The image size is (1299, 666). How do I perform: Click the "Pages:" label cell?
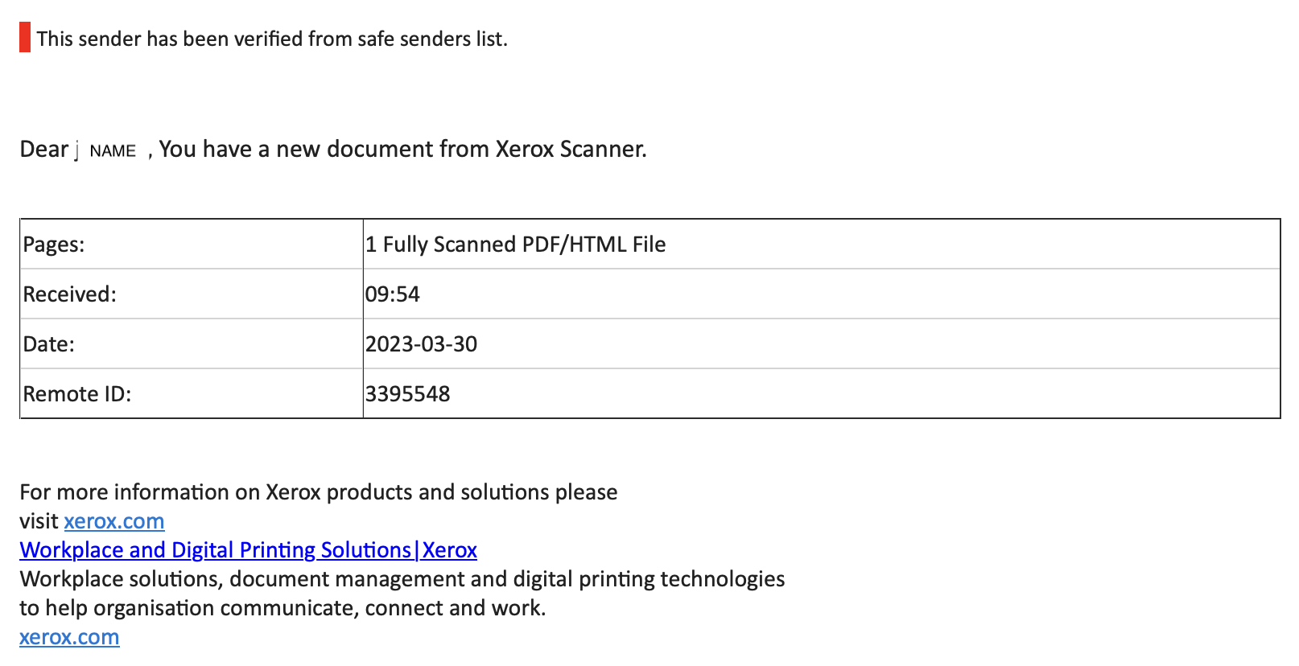pyautogui.click(x=54, y=245)
